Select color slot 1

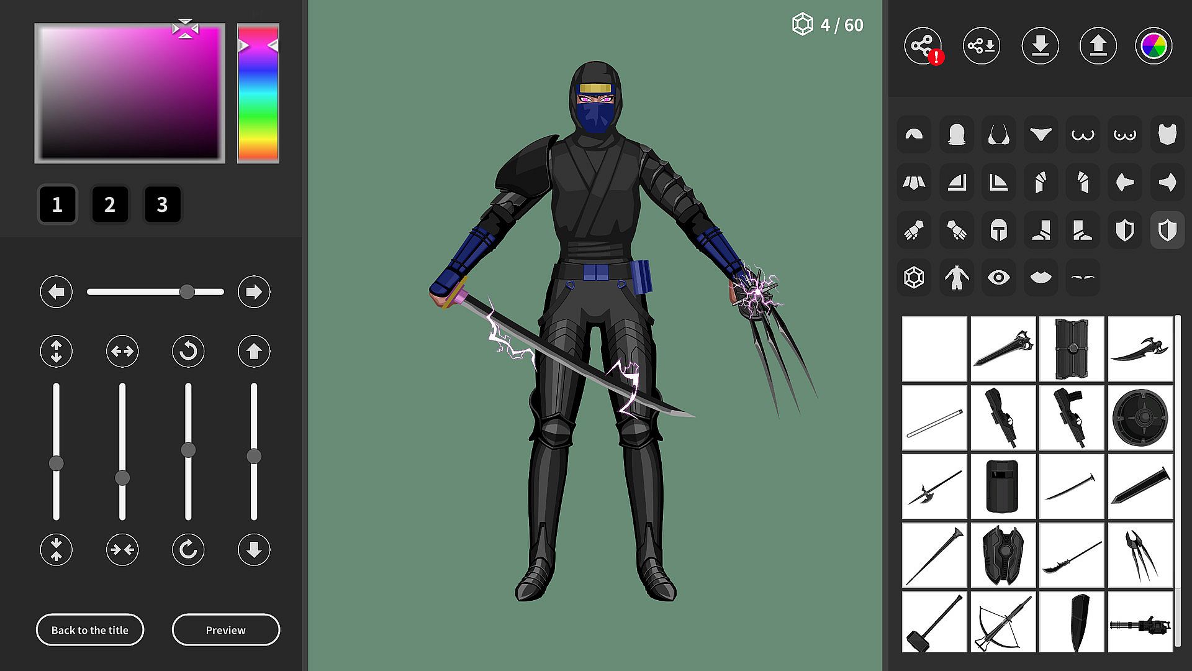pyautogui.click(x=57, y=204)
